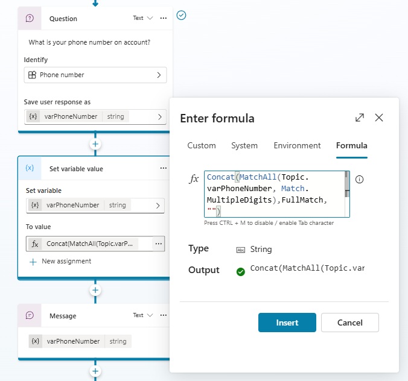Image resolution: width=408 pixels, height=381 pixels.
Task: Switch to the System tab
Action: coord(244,146)
